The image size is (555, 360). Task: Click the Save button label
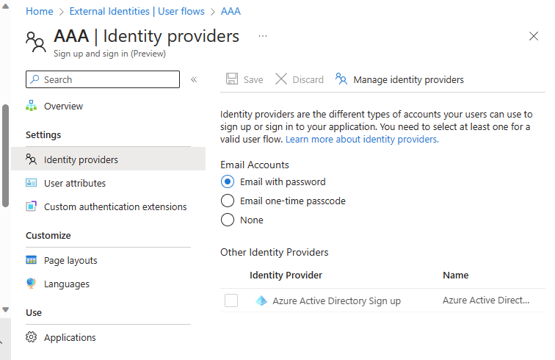(x=253, y=80)
